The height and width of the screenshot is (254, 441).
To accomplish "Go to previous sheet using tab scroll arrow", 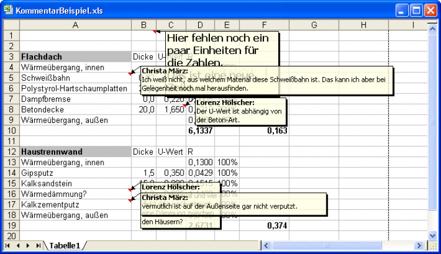I will point(18,245).
